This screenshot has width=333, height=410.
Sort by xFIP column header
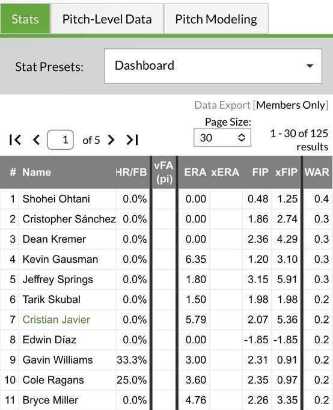pyautogui.click(x=286, y=173)
